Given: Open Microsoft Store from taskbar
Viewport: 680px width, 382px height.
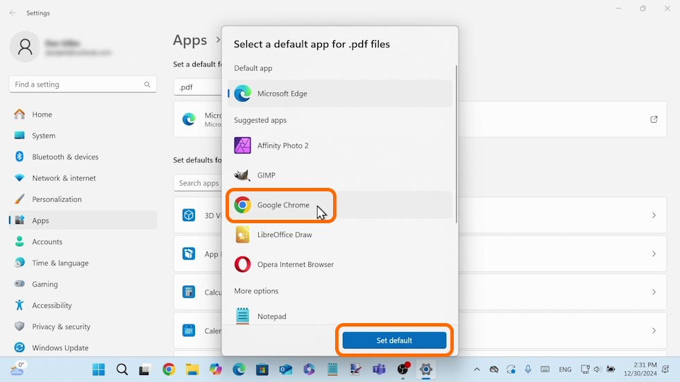Looking at the screenshot, I should tap(262, 370).
